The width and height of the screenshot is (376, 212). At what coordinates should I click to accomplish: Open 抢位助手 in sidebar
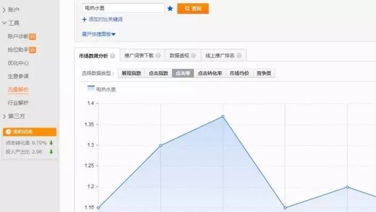coord(18,50)
